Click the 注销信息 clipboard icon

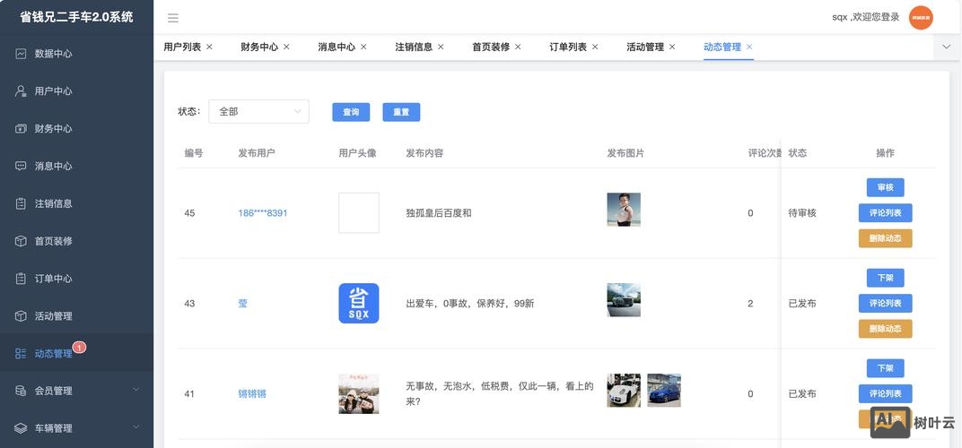(21, 203)
